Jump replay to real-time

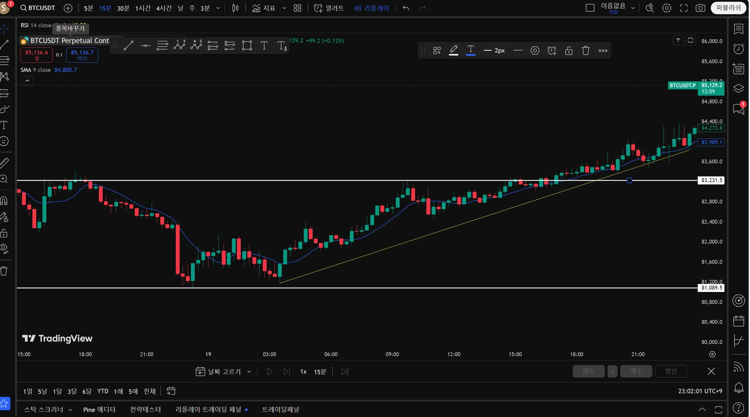[x=345, y=372]
